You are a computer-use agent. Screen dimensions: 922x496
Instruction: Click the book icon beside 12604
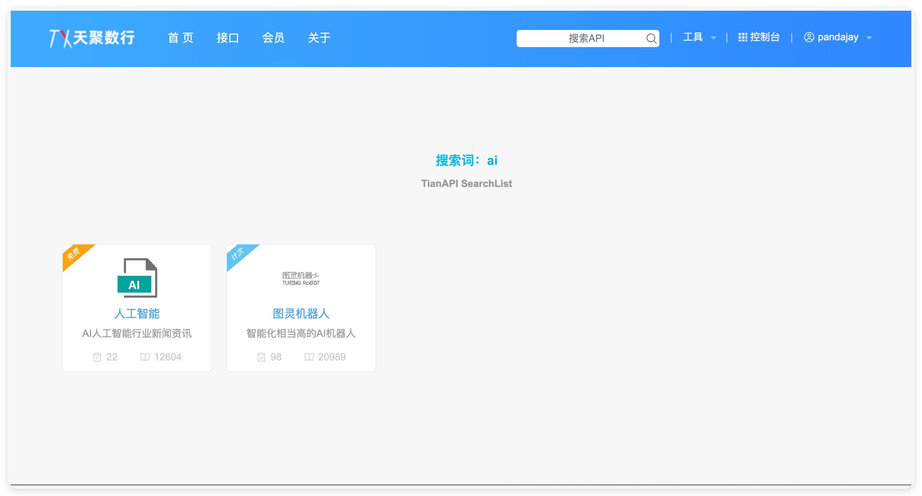point(145,357)
